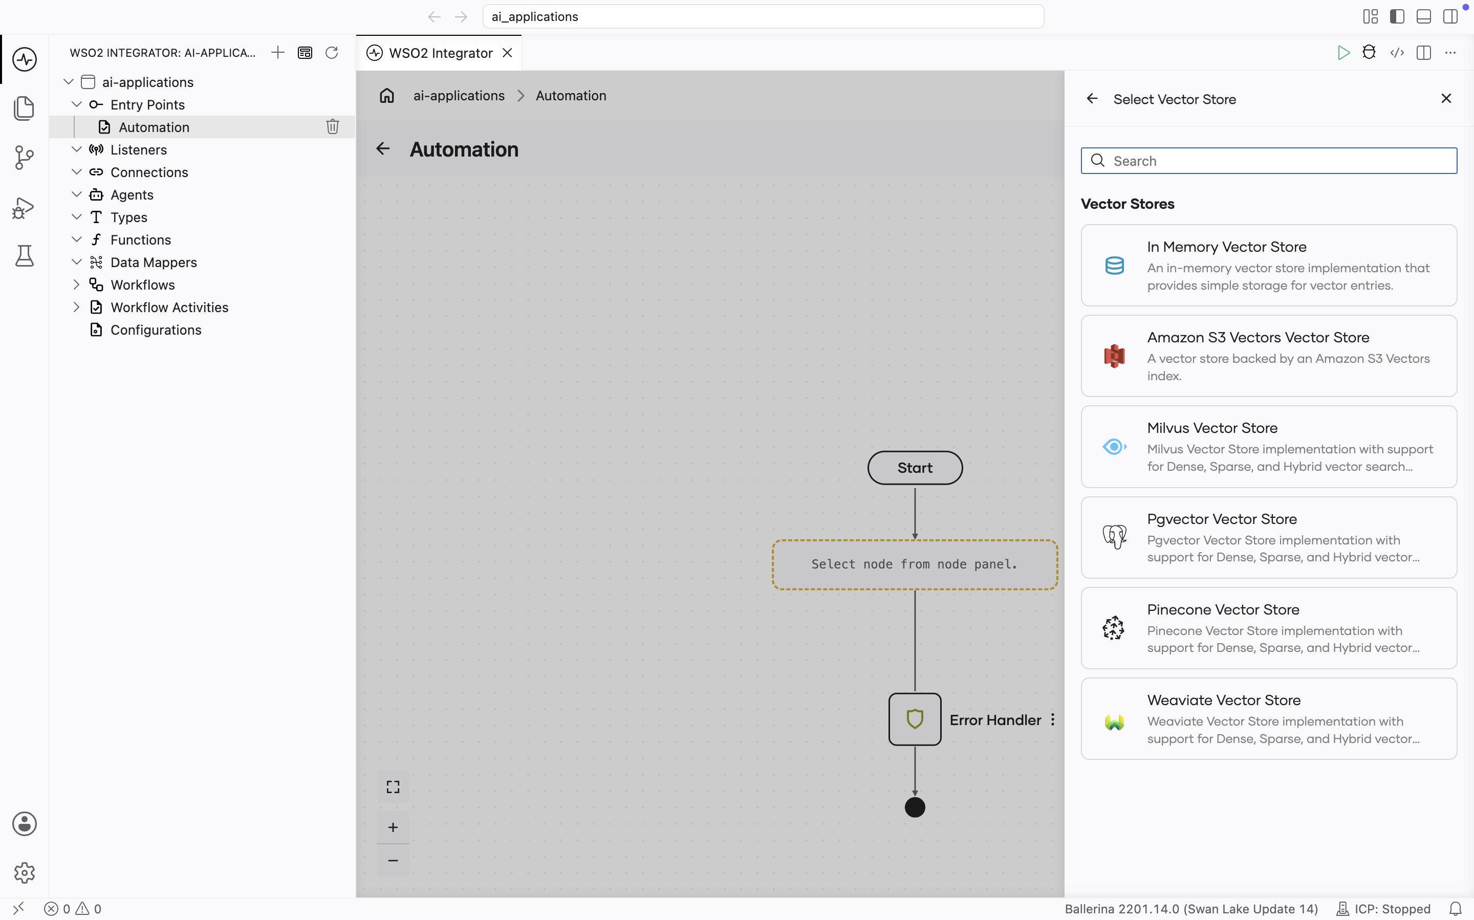Choose the Pinecone Vector Store card

(x=1268, y=628)
